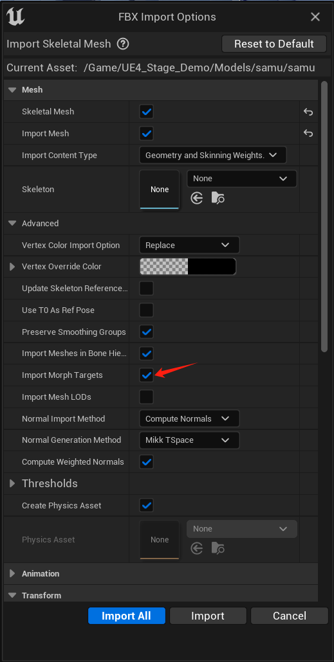
Task: Use selected asset arrow icon for Skeleton
Action: [196, 197]
